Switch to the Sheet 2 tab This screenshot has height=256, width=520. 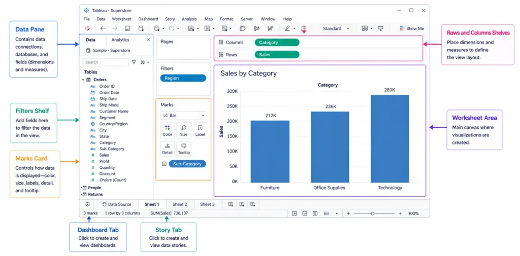(x=180, y=204)
